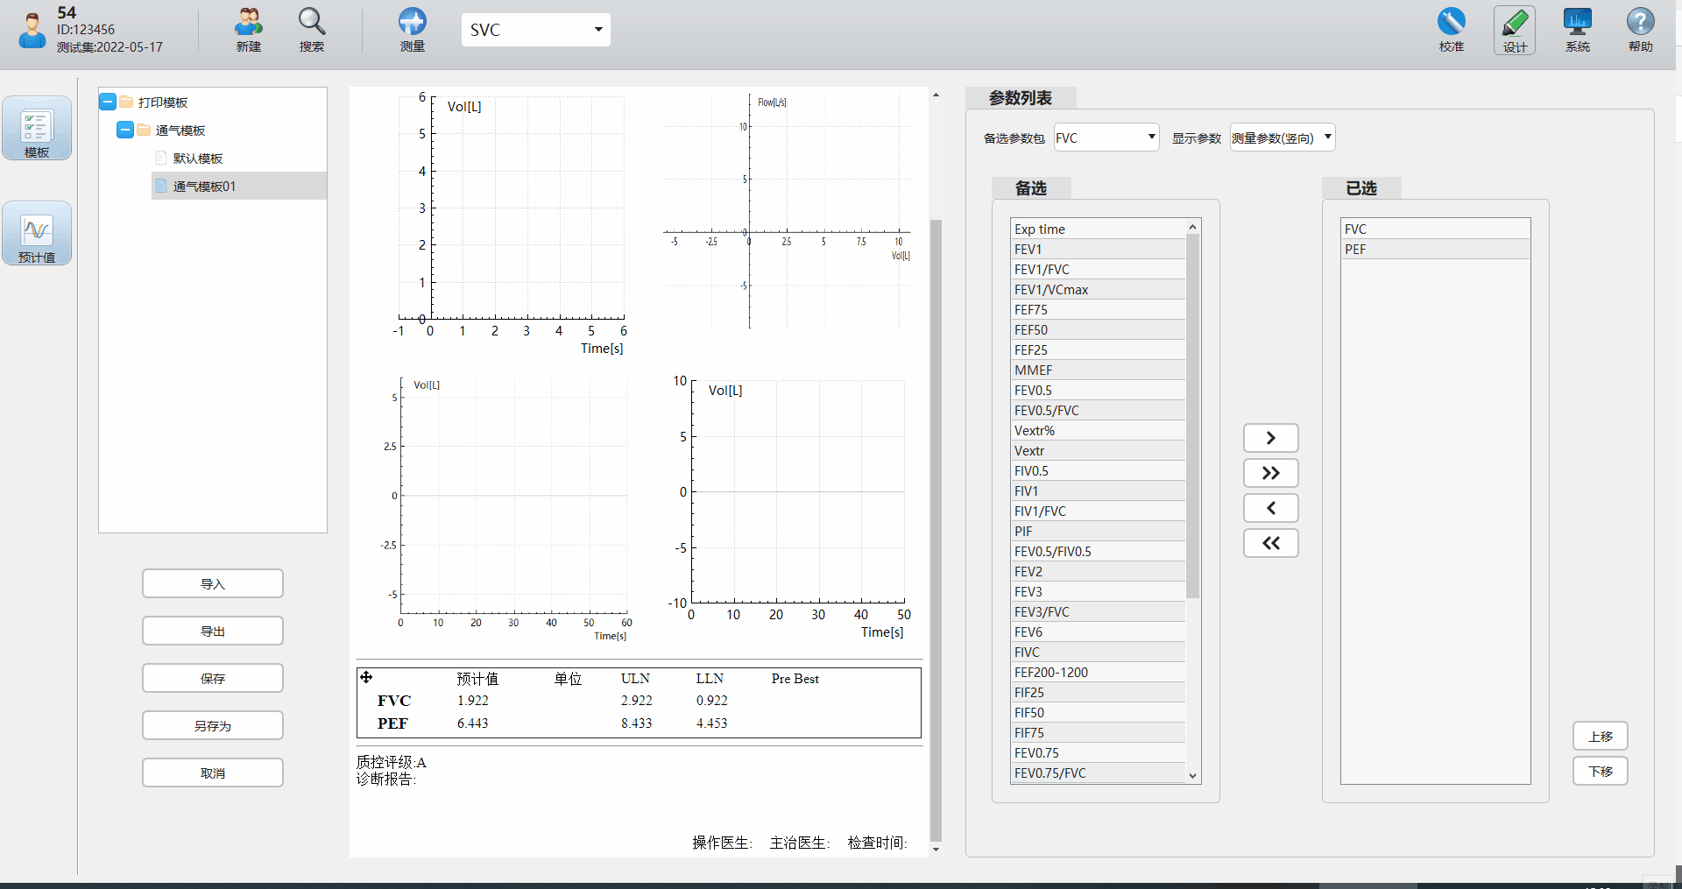Open the 系统 system icon
The width and height of the screenshot is (1682, 889).
point(1578,30)
